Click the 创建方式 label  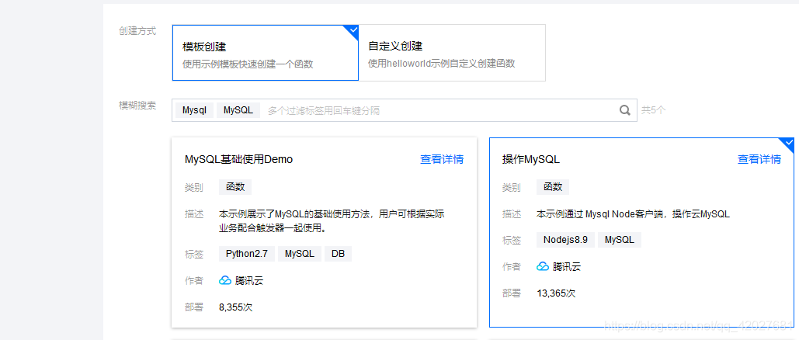coord(137,31)
